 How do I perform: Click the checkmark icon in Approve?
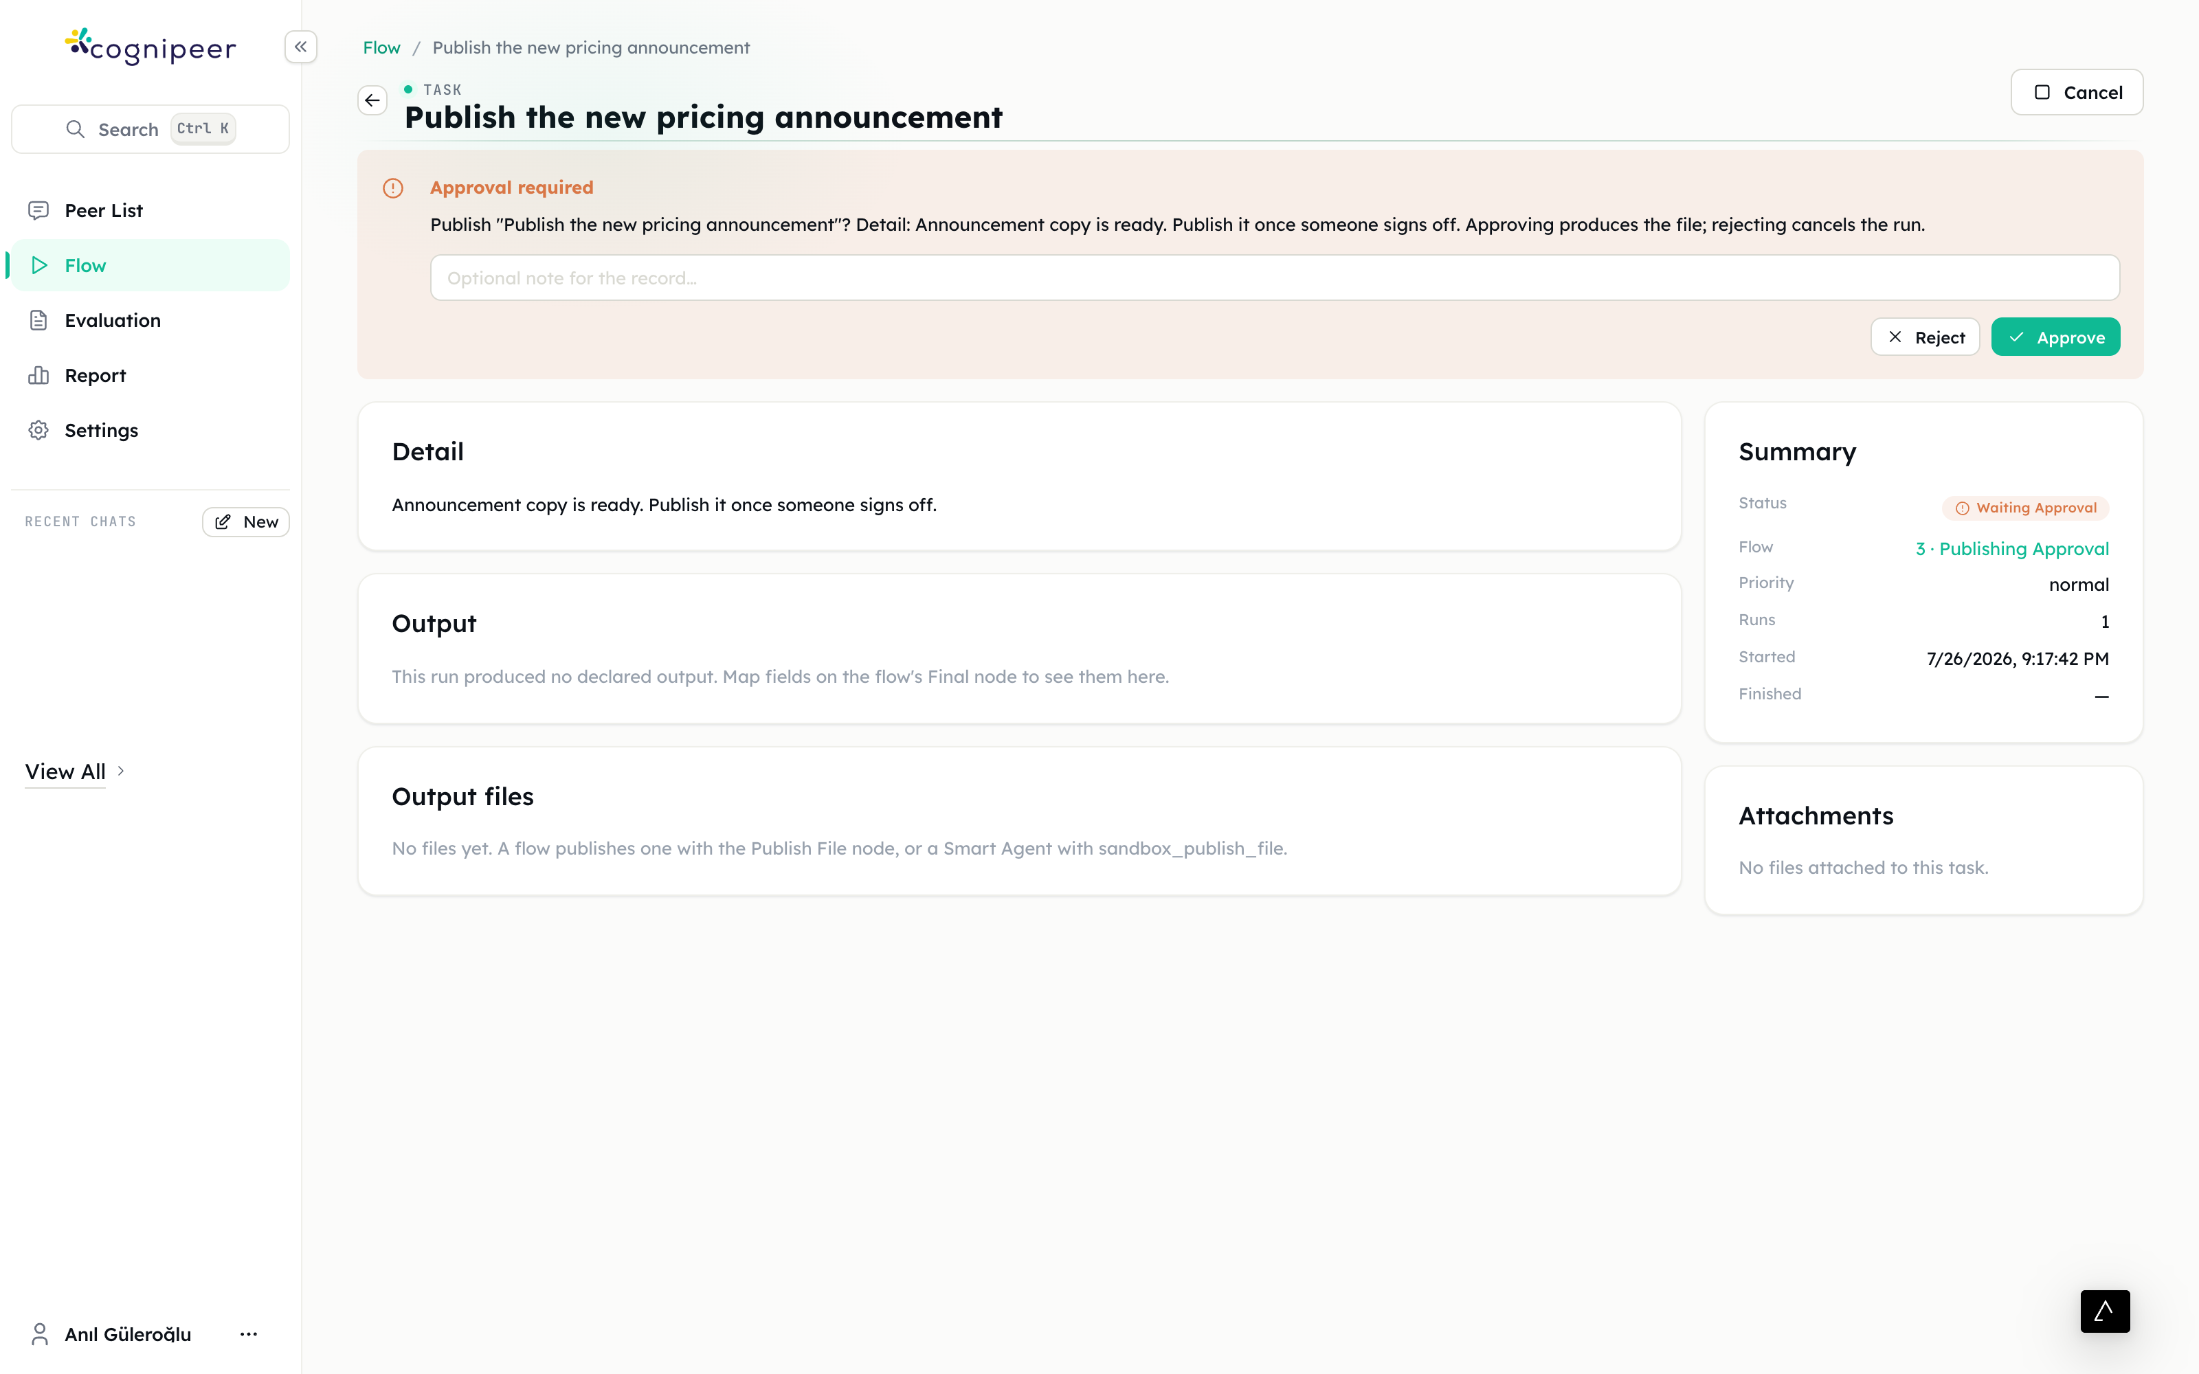(2016, 337)
